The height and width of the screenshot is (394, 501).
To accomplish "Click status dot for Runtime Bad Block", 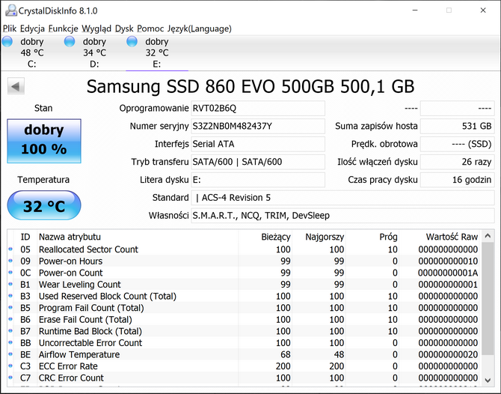I will 10,331.
